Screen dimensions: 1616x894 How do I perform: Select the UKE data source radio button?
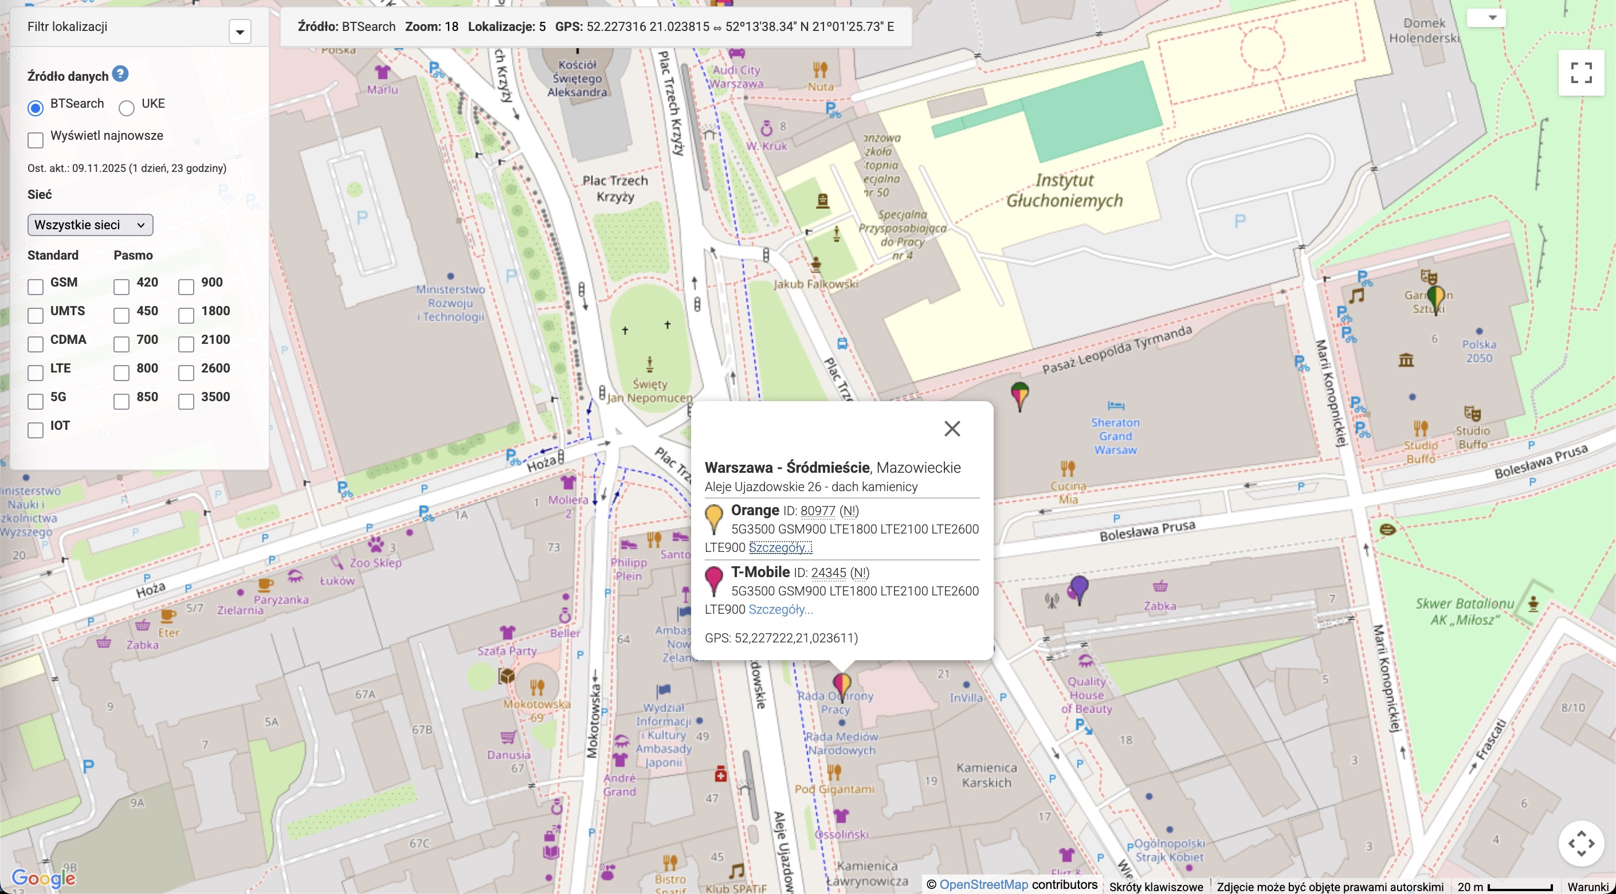[x=127, y=108]
